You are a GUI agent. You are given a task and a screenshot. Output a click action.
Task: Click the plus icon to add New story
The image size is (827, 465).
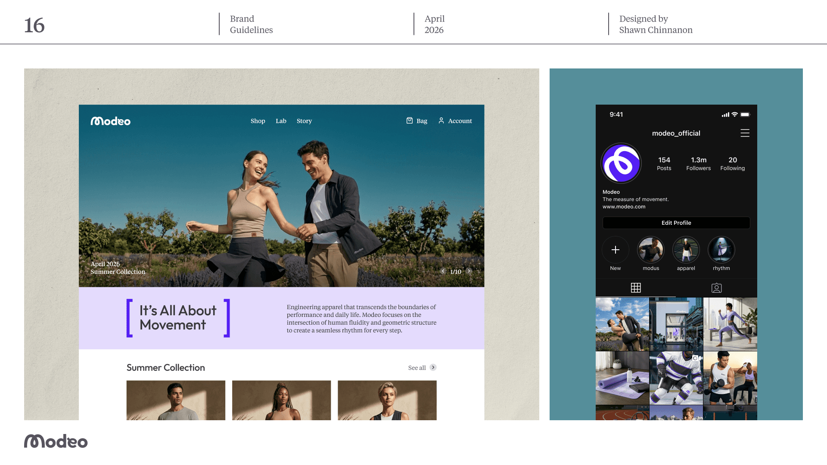click(615, 250)
